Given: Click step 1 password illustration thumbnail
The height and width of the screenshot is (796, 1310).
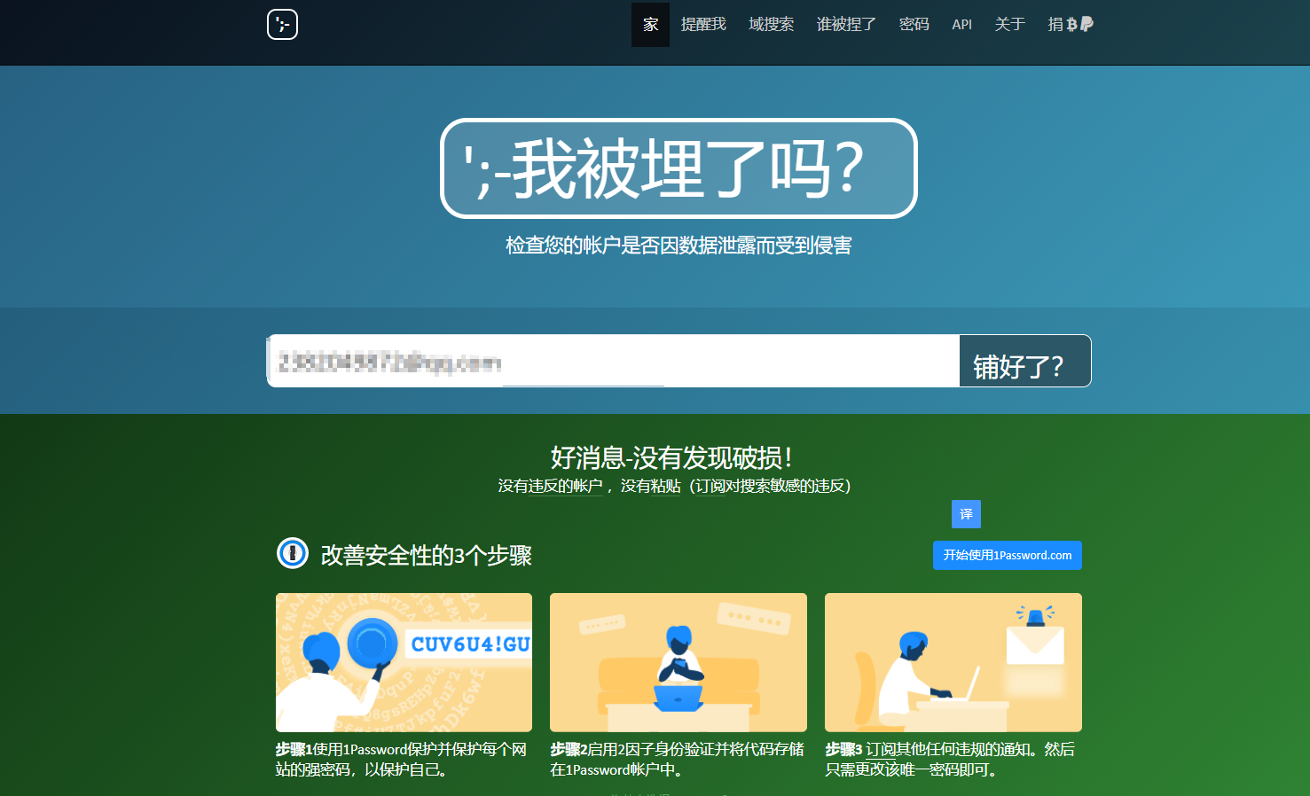Looking at the screenshot, I should [404, 662].
